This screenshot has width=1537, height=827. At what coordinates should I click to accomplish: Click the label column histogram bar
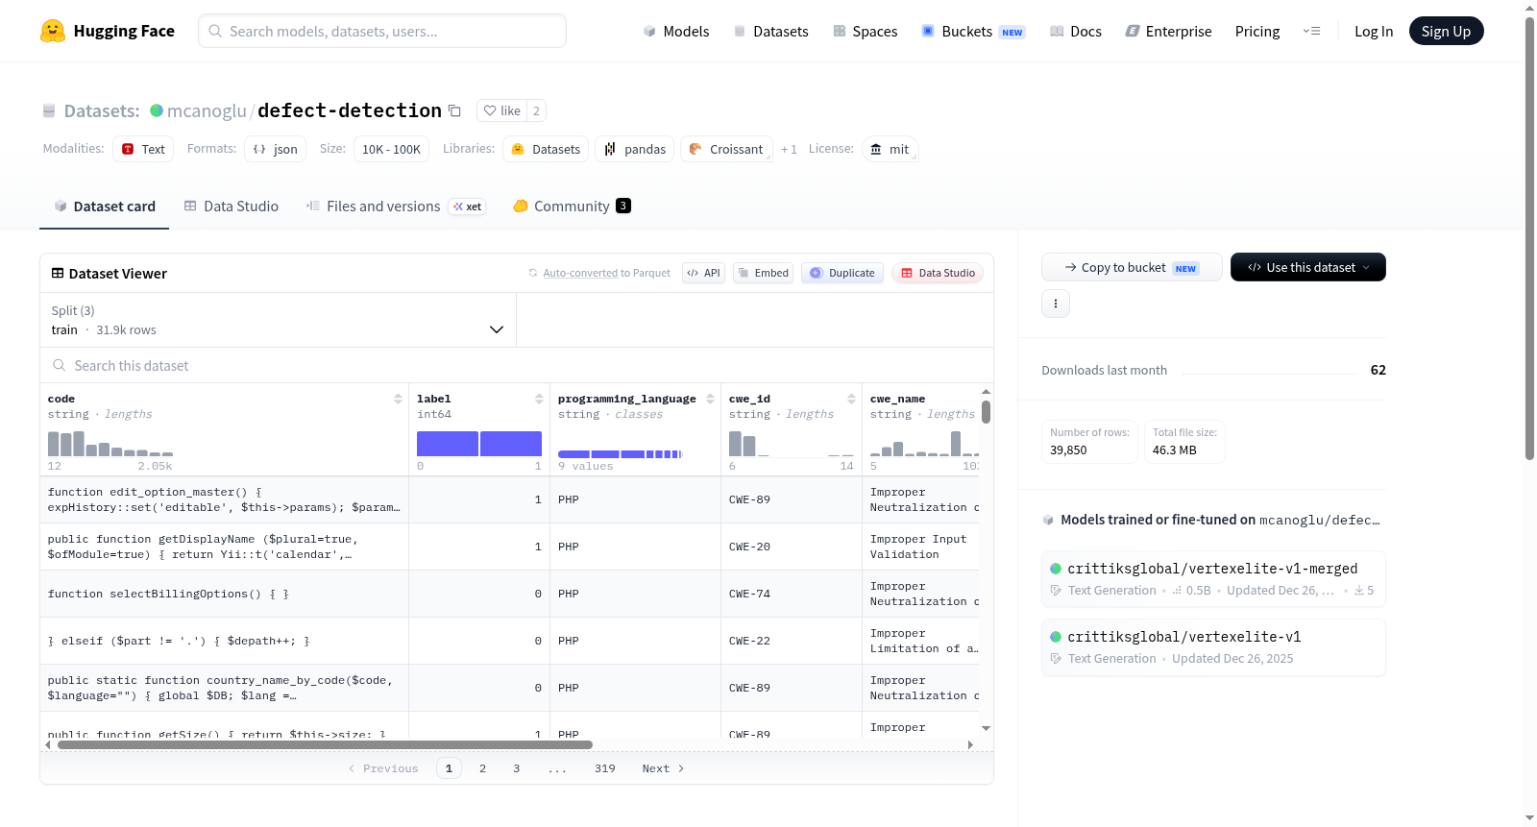(479, 444)
